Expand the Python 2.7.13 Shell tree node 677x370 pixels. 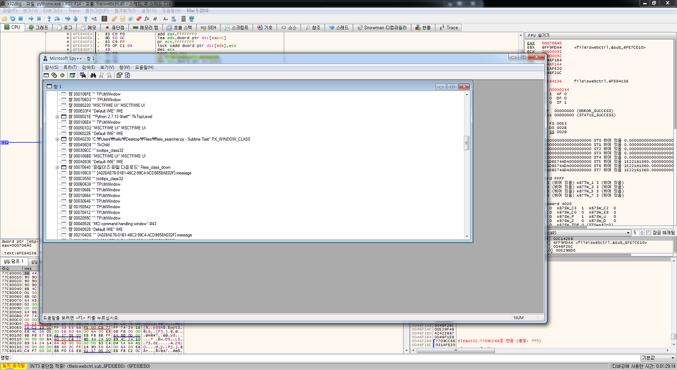pos(57,116)
